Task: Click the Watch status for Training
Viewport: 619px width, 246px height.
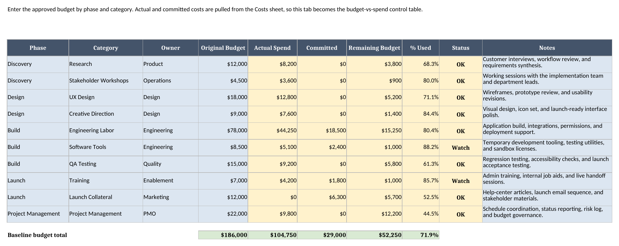Action: click(461, 181)
